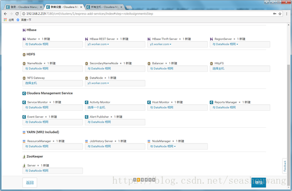
Task: Click the HBase service heading icon
Action: pyautogui.click(x=24, y=30)
